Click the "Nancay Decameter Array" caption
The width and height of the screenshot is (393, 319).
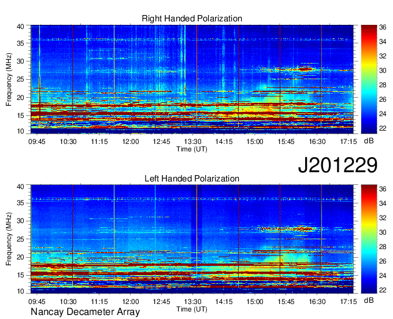coord(85,311)
